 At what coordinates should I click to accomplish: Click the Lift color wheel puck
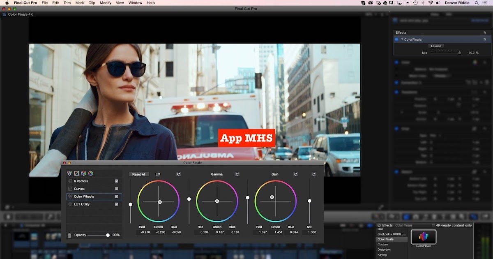(160, 202)
